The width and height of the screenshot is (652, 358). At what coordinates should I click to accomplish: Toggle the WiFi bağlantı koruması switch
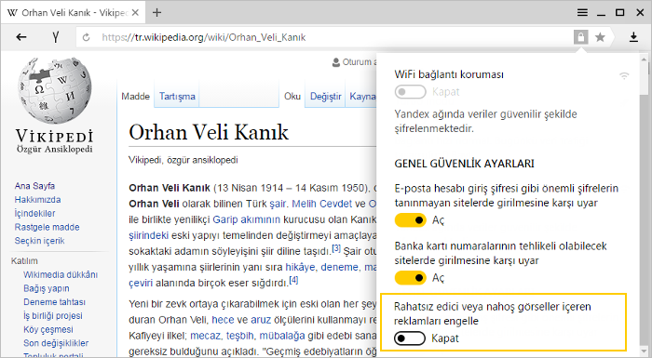click(411, 92)
